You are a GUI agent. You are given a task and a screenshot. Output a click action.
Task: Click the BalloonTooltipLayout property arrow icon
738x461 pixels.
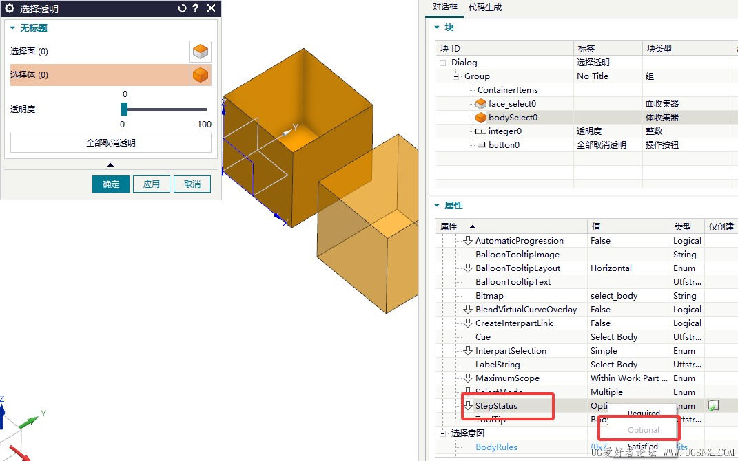point(467,268)
